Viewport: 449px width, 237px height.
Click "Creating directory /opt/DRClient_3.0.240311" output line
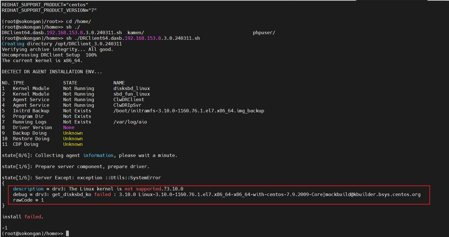pos(62,44)
